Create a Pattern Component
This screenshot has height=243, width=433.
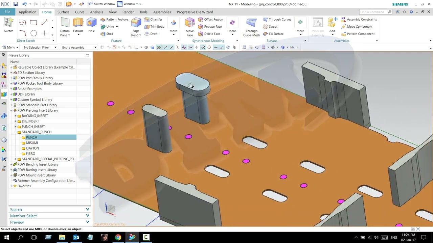pos(358,34)
